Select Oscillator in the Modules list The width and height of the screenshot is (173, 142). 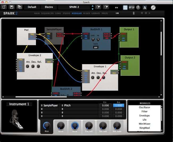click(145, 108)
